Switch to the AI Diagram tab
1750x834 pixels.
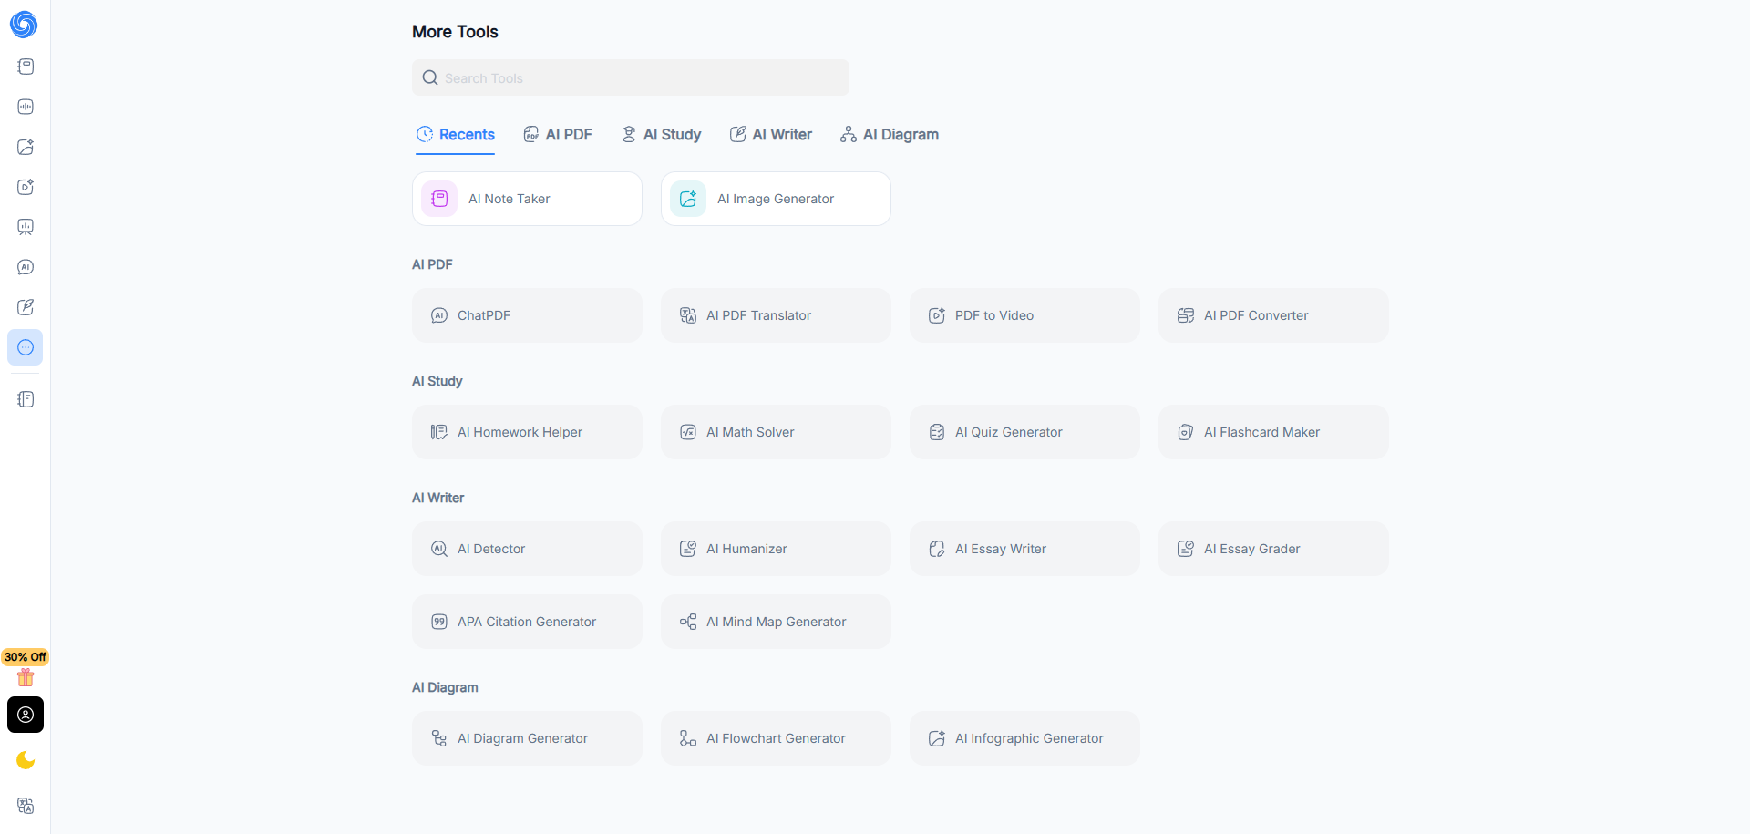tap(890, 135)
